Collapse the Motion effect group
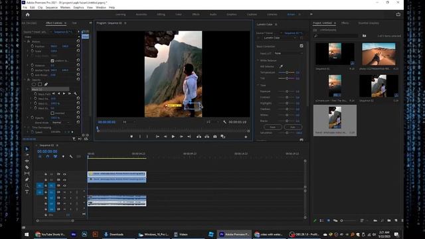 (x=25, y=41)
